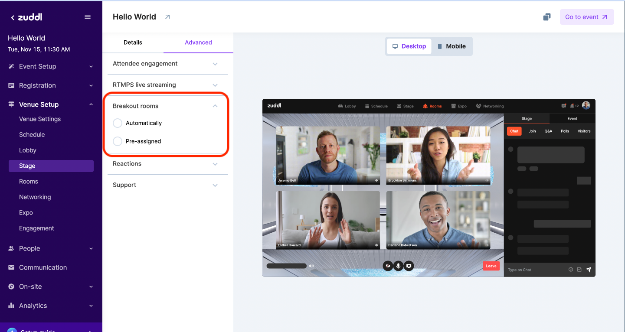The image size is (625, 332).
Task: Click the back arrow beside zuddl logo
Action: [13, 18]
